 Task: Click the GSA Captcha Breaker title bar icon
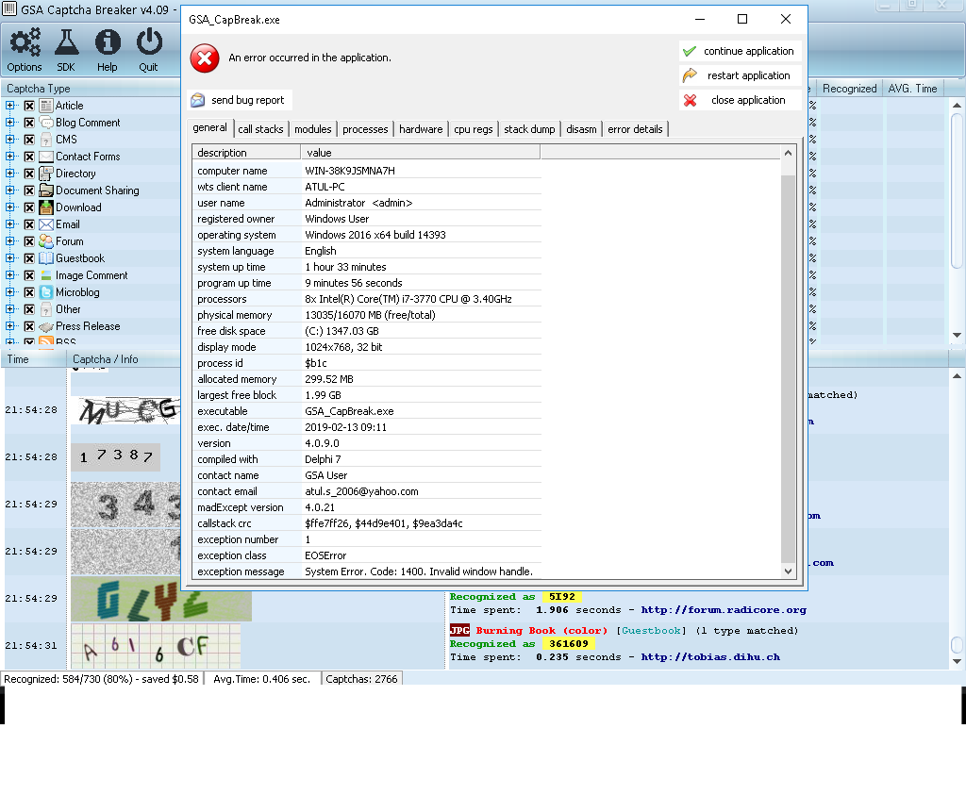9,9
